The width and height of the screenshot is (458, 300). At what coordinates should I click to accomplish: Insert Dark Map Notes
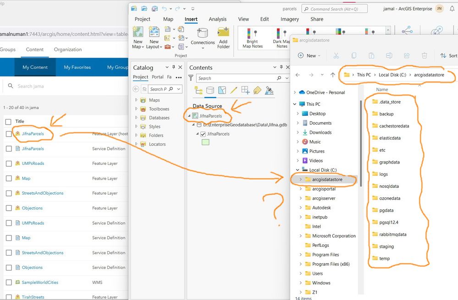coord(281,38)
